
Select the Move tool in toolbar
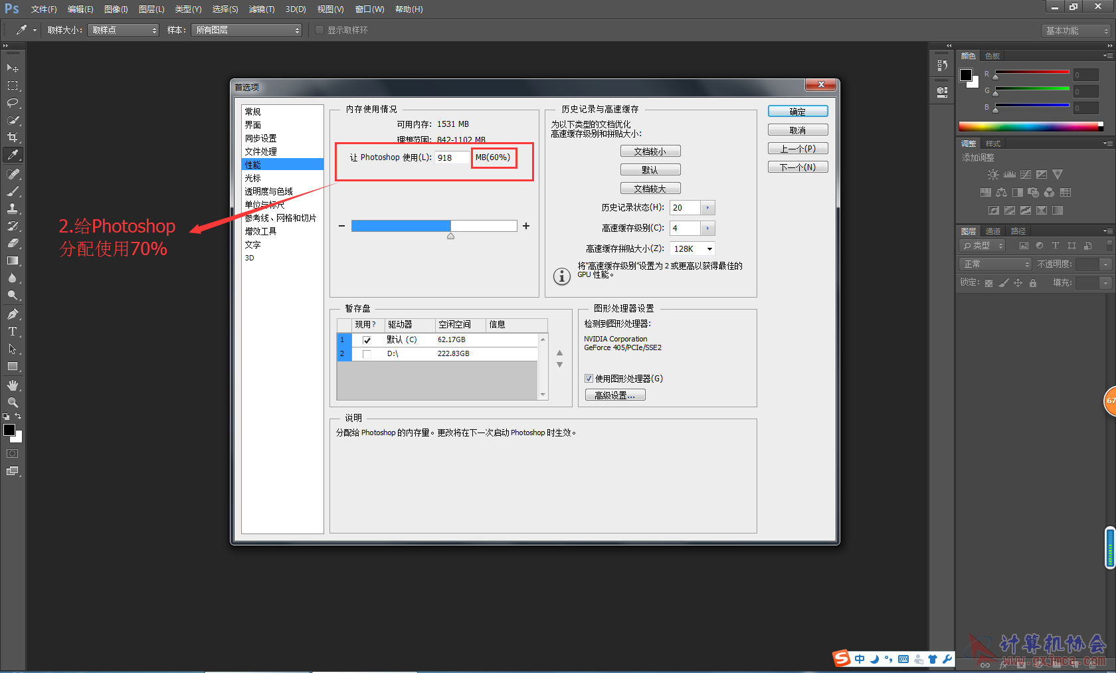point(13,68)
